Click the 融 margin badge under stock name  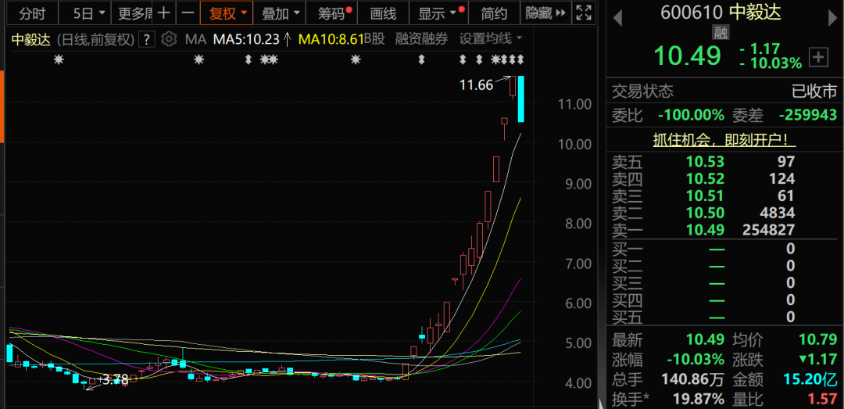pos(721,32)
